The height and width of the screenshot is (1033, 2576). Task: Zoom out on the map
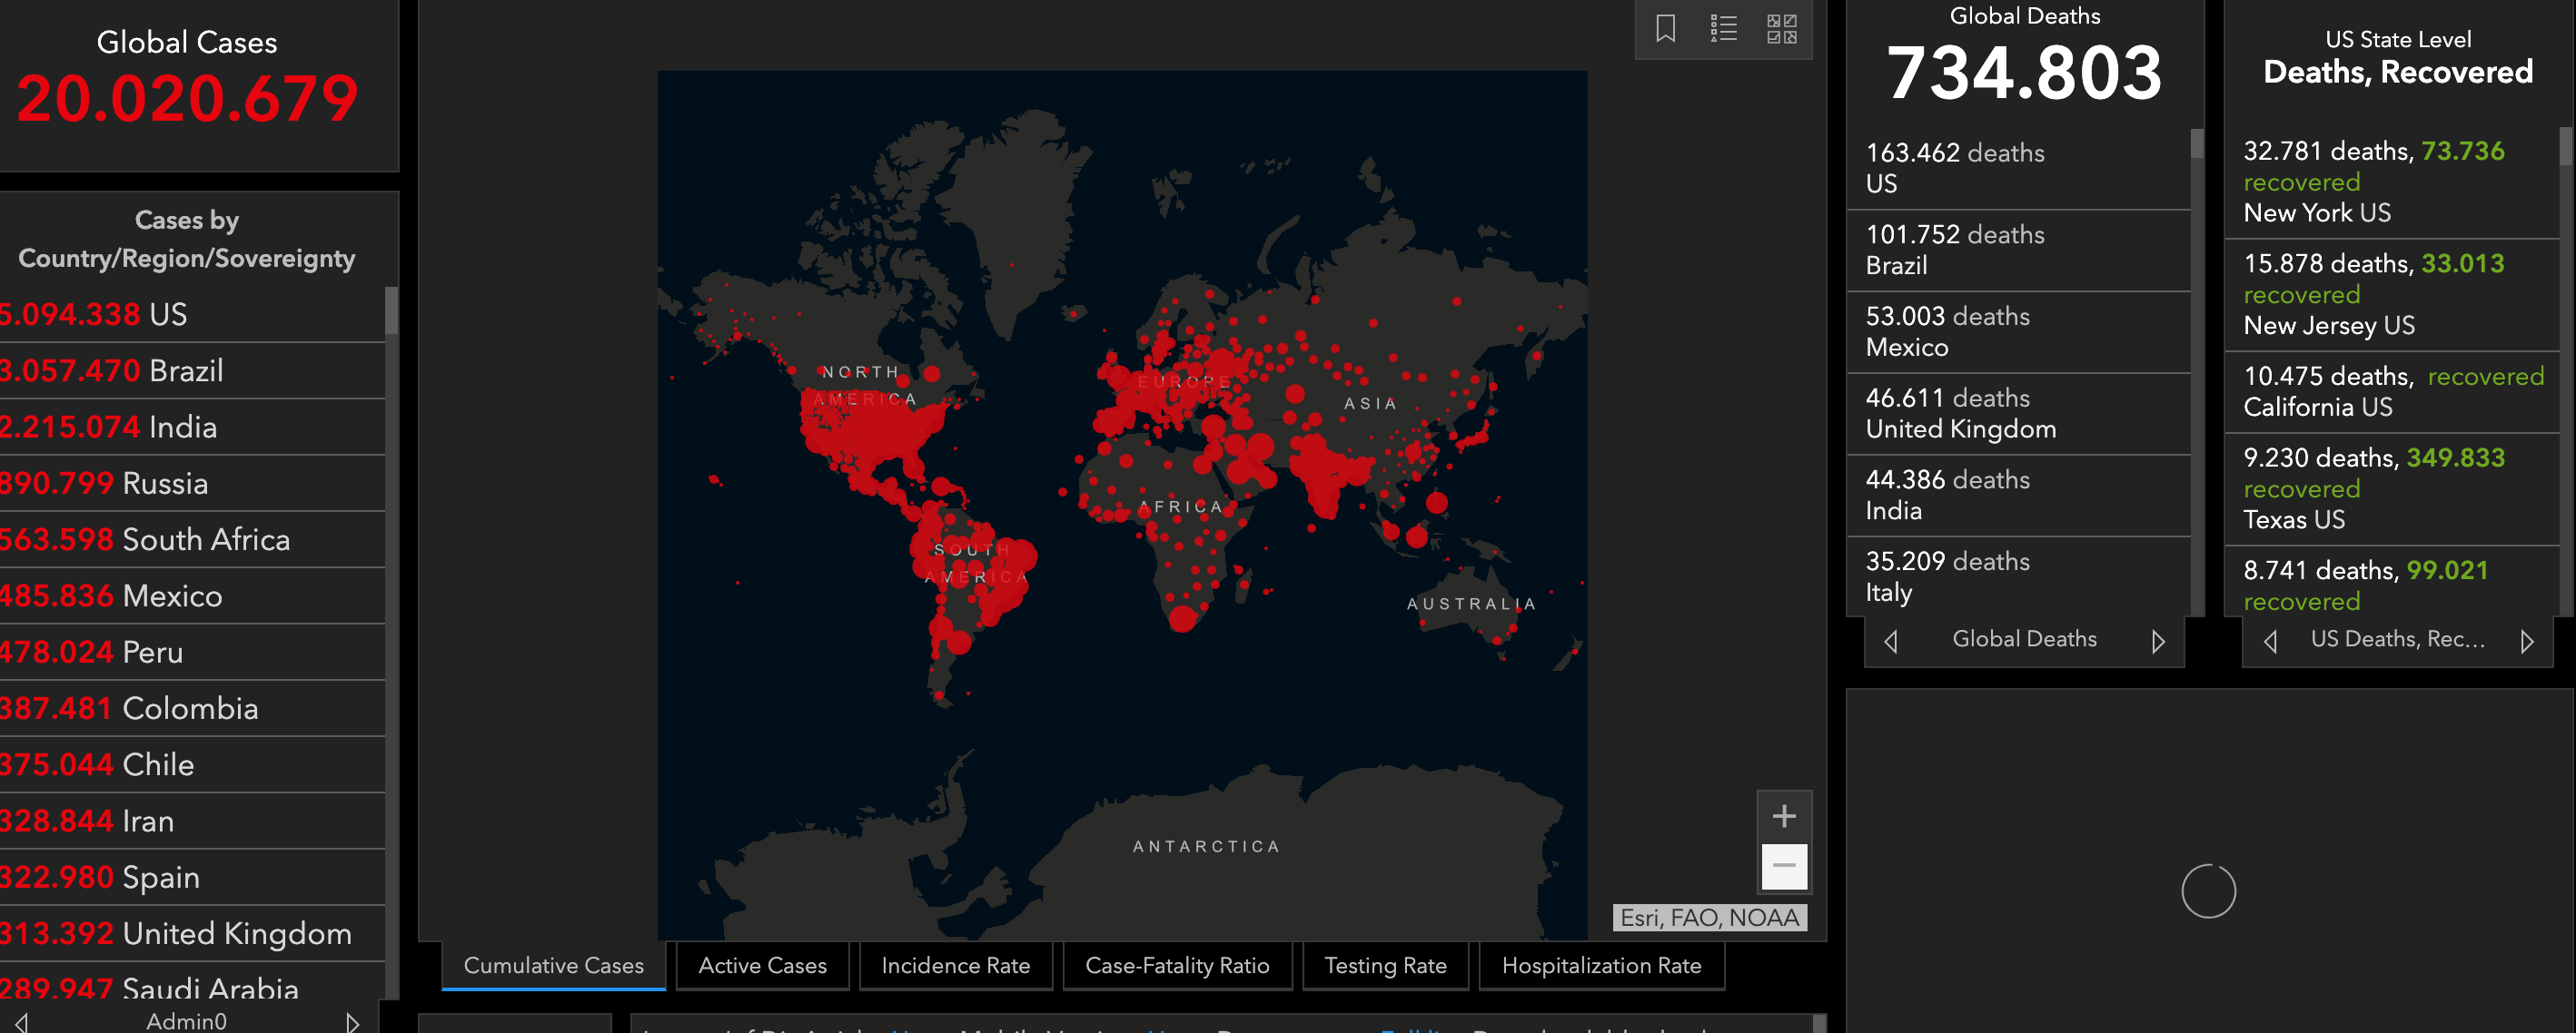click(x=1783, y=865)
